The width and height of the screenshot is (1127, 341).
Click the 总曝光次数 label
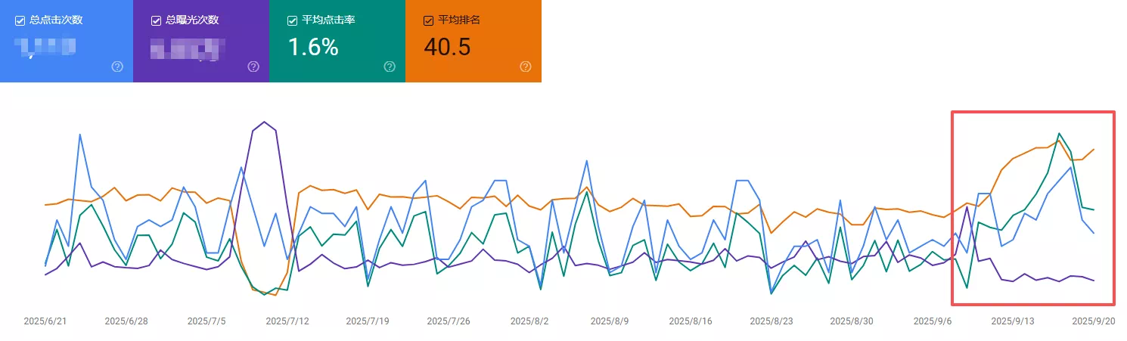(192, 20)
